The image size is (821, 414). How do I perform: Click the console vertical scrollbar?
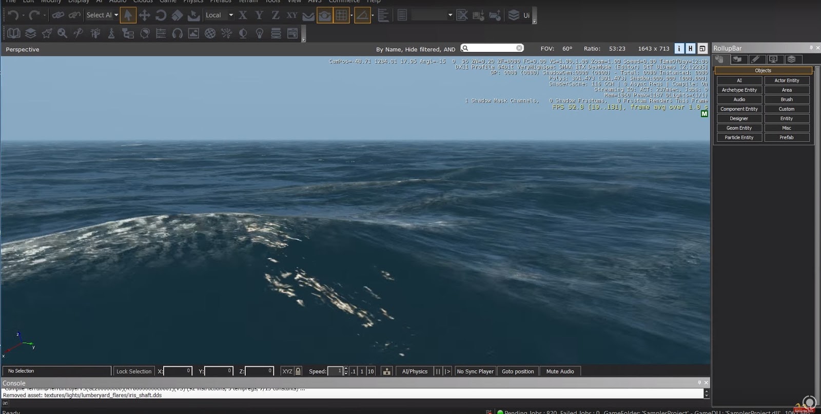[707, 393]
